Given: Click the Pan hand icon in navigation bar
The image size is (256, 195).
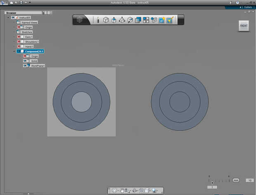Looking at the screenshot, I should (x=122, y=190).
